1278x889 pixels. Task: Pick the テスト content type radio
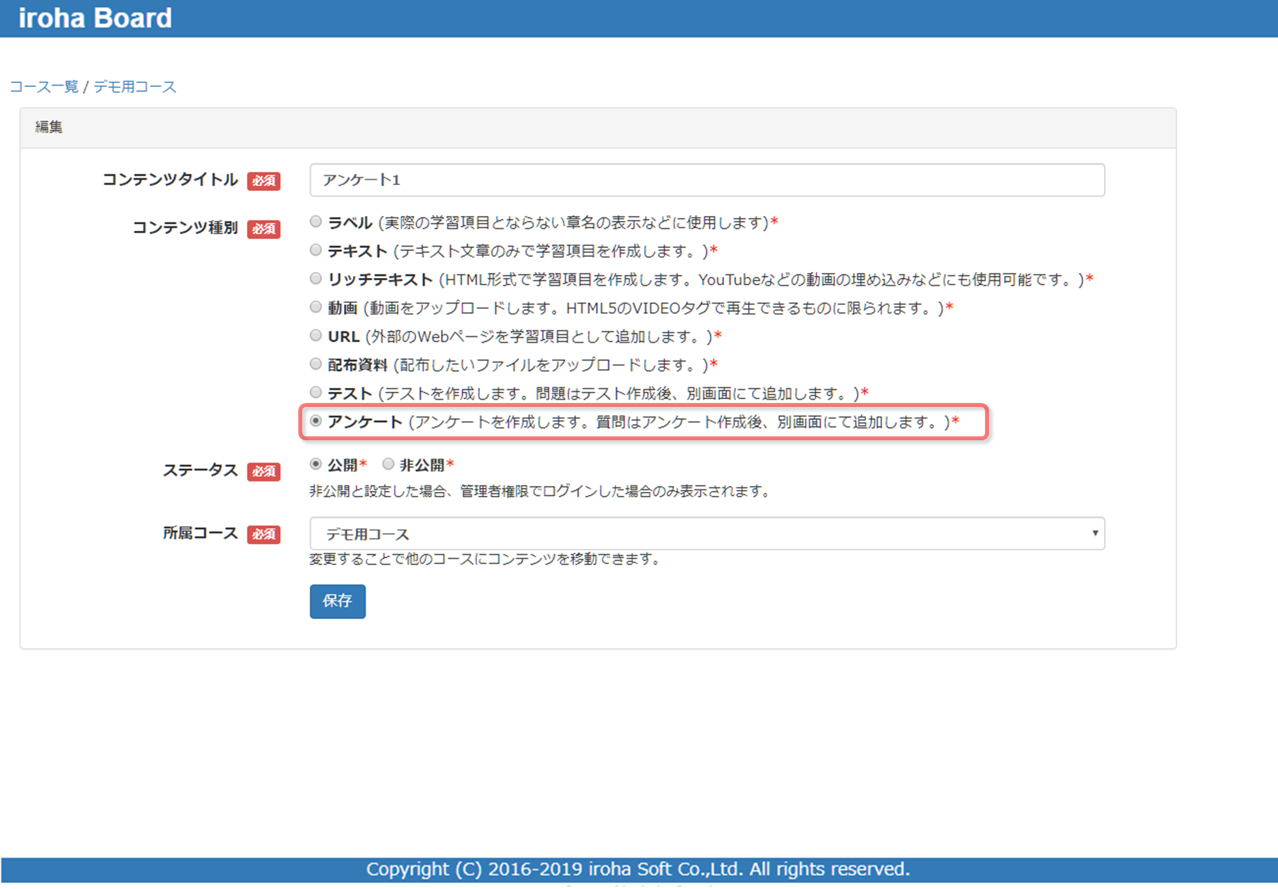[x=316, y=392]
